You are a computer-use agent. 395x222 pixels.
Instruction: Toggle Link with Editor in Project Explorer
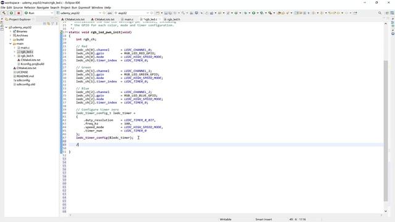49,23
